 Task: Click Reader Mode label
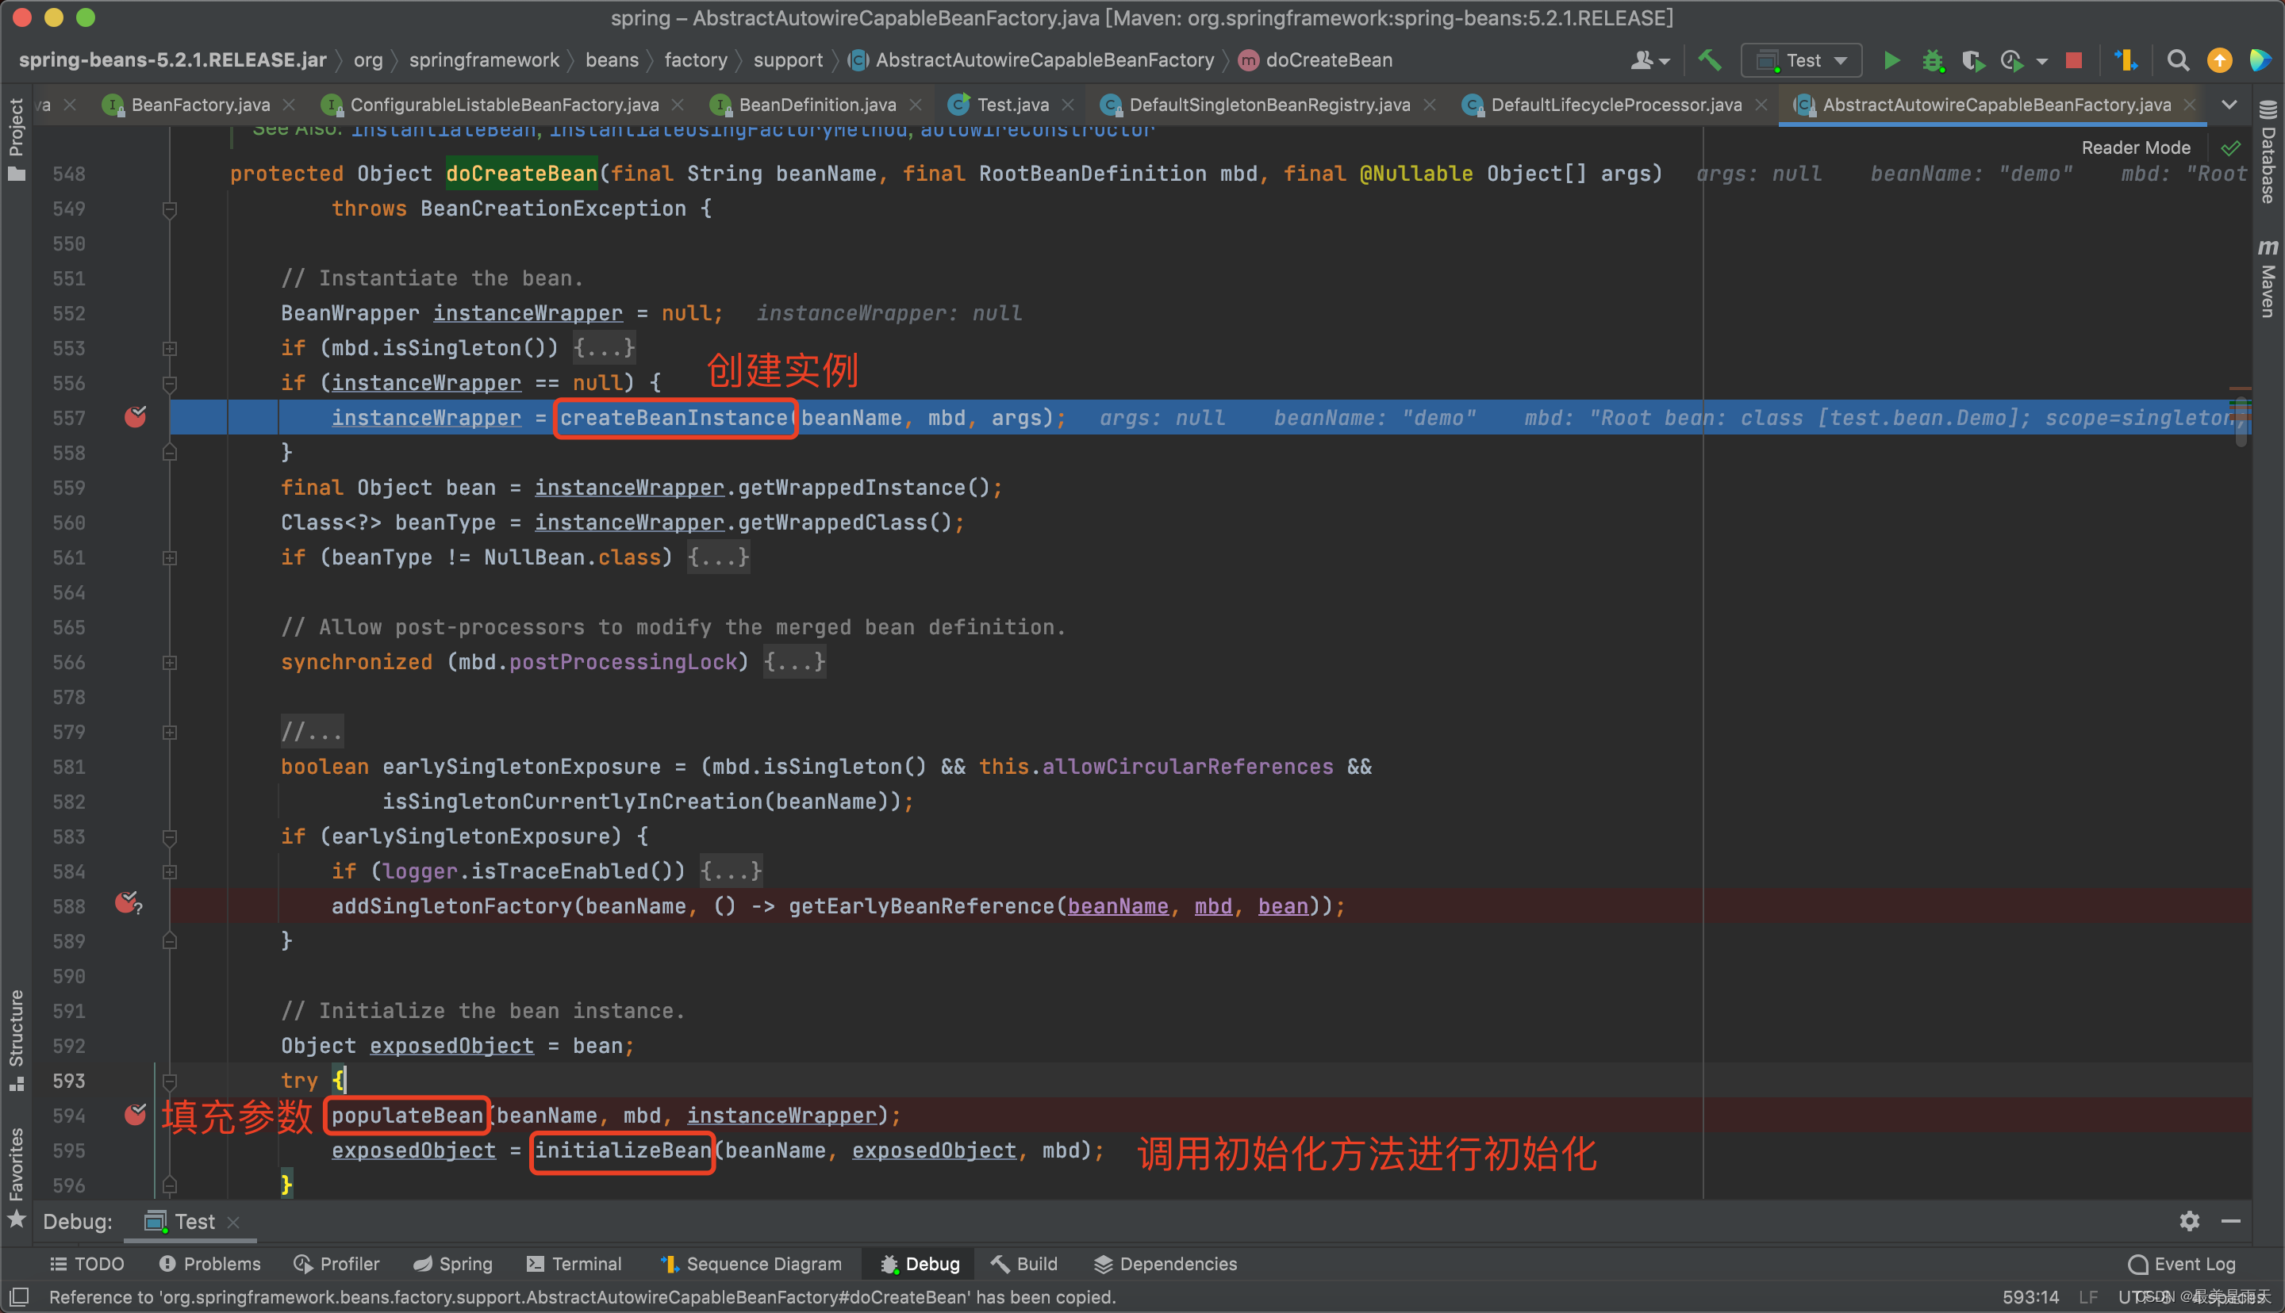(2135, 148)
